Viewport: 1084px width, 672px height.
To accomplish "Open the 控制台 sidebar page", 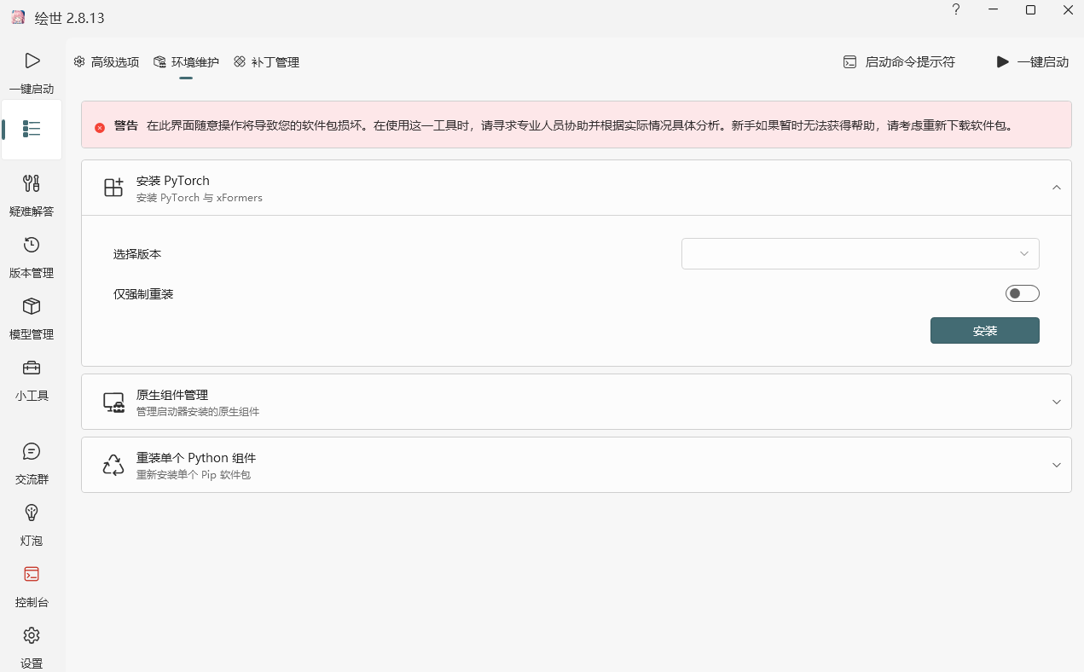I will pyautogui.click(x=32, y=585).
